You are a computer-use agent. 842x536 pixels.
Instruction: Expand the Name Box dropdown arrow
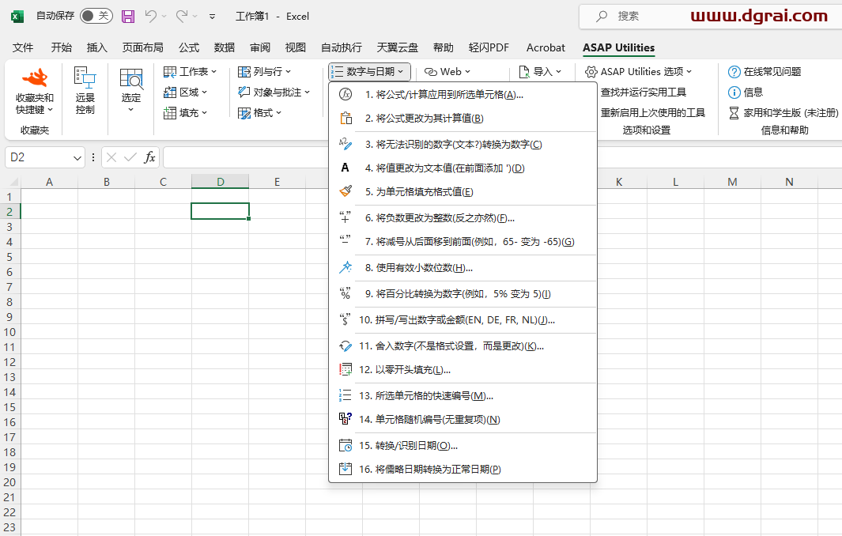click(x=77, y=158)
